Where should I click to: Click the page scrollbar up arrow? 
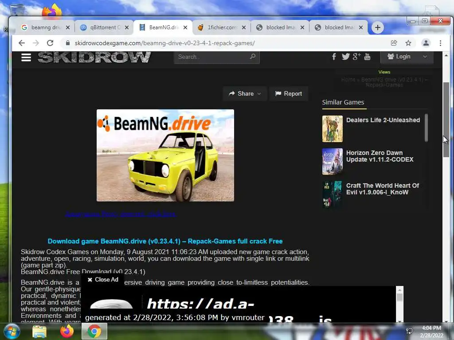tap(446, 55)
